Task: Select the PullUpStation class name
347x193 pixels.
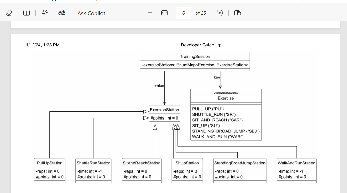Action: [x=50, y=163]
